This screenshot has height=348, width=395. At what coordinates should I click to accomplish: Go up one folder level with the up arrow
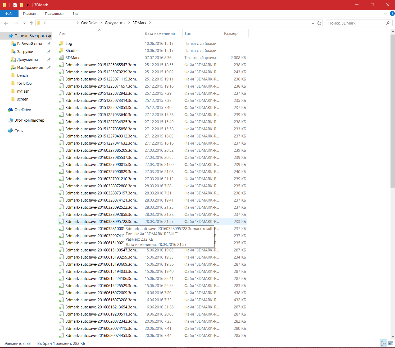[31, 23]
